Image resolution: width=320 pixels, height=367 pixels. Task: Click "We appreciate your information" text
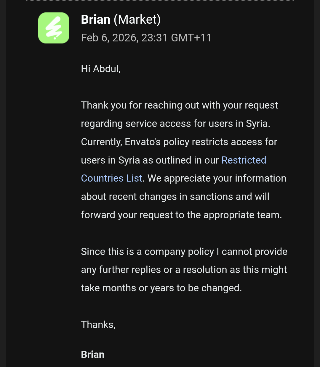(x=217, y=178)
